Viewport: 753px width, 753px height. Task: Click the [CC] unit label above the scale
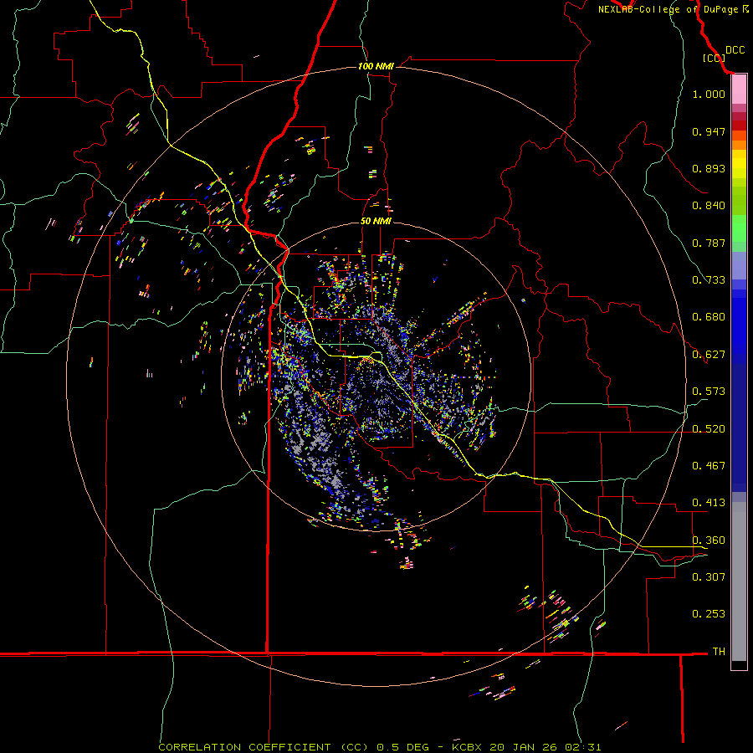click(714, 58)
